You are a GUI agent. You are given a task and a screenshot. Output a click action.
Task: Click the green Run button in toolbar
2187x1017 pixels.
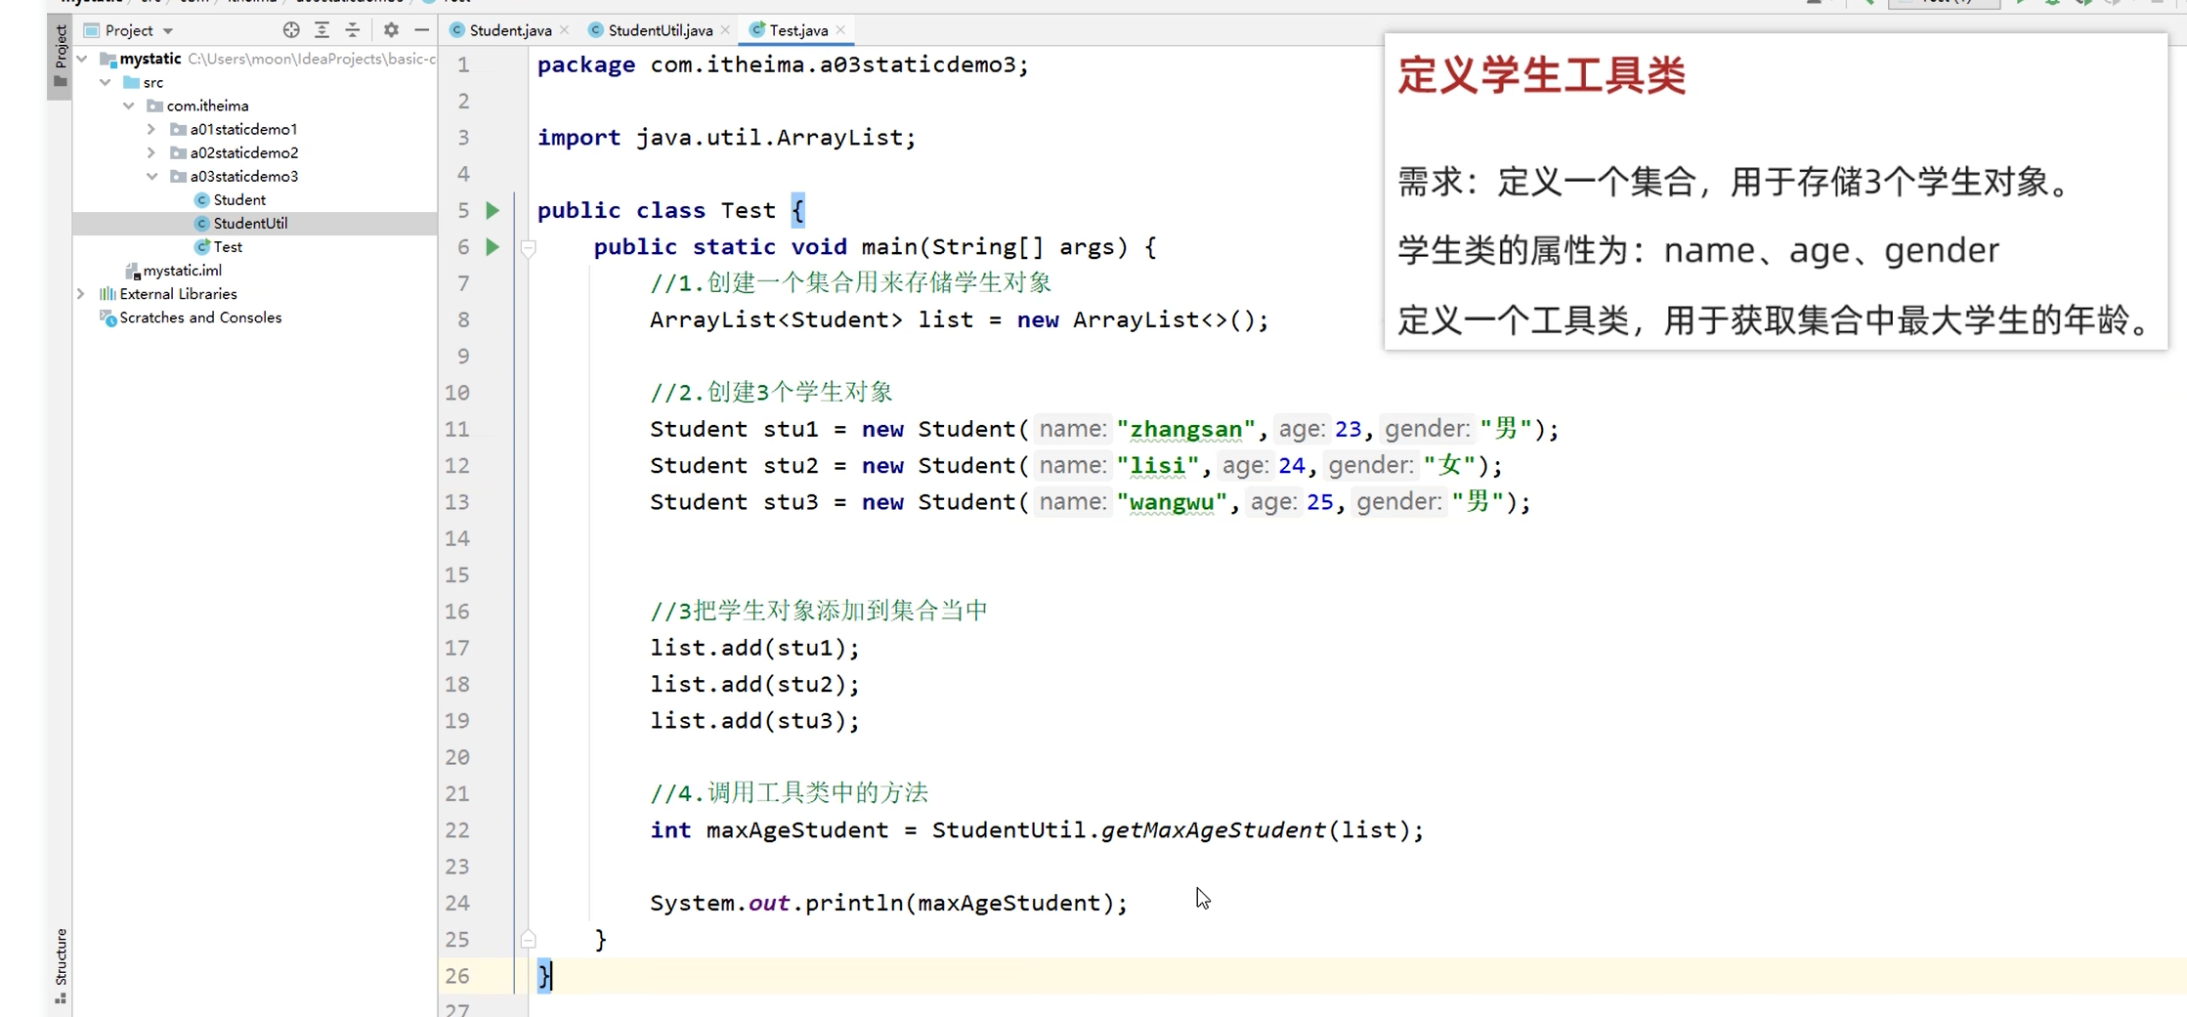(x=2021, y=3)
